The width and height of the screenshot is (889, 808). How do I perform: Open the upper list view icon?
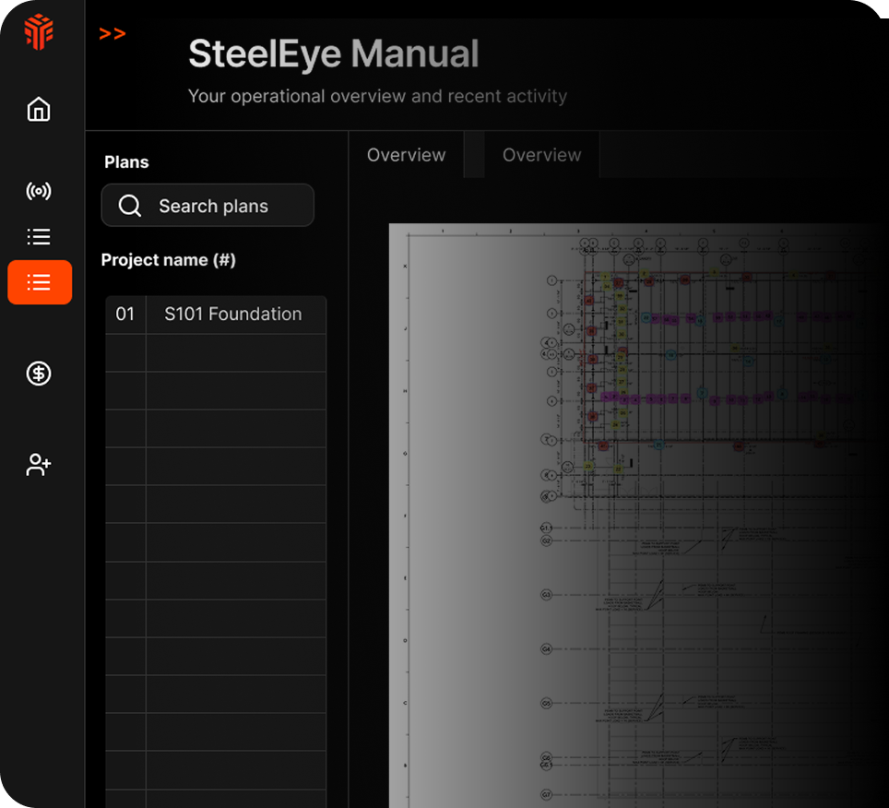pyautogui.click(x=38, y=236)
